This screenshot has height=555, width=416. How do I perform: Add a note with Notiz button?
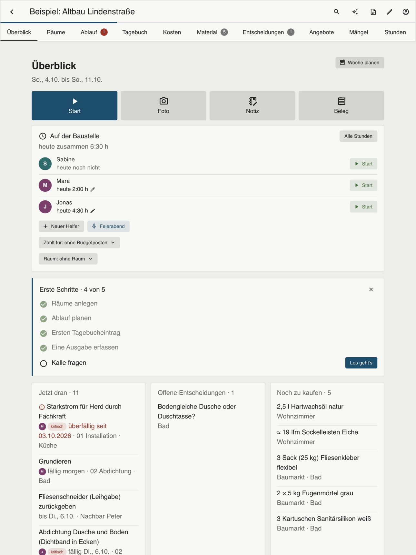(253, 106)
